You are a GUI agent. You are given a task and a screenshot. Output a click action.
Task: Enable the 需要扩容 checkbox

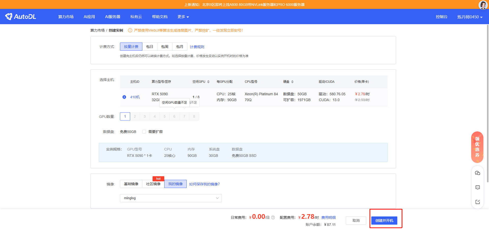[144, 132]
